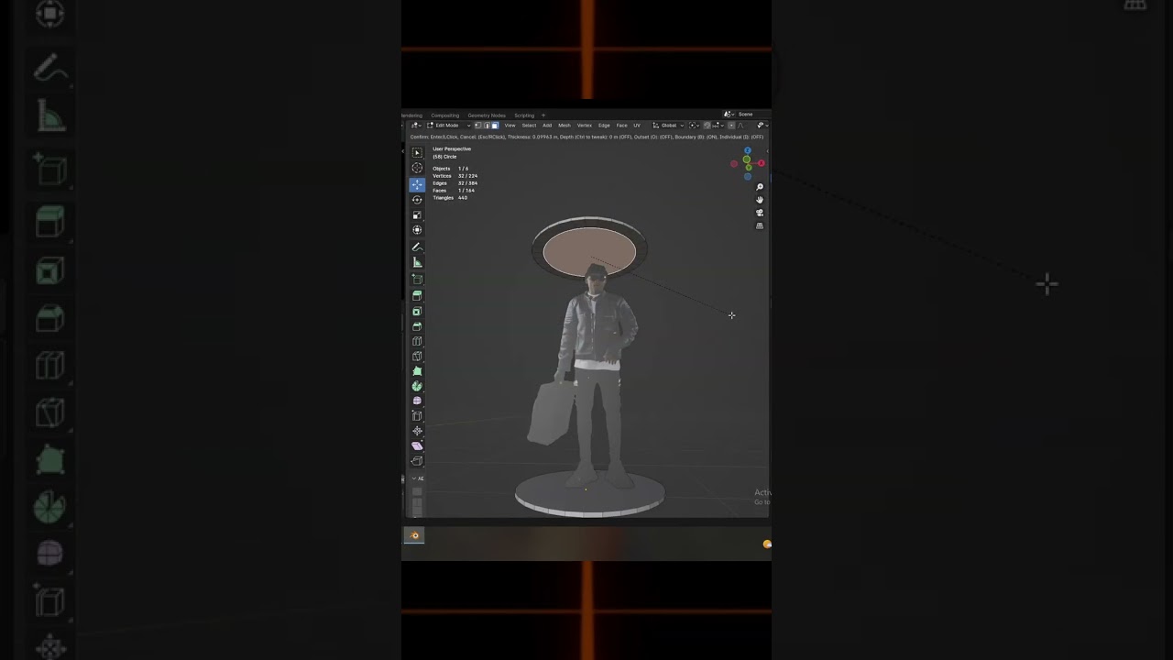This screenshot has width=1173, height=660.
Task: Click the '(58) Circle' object label
Action: 444,157
